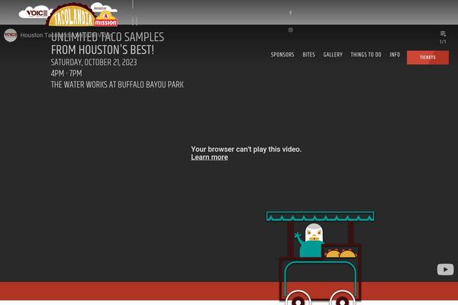Open the Sponsors menu item
458x305 pixels.
click(282, 55)
